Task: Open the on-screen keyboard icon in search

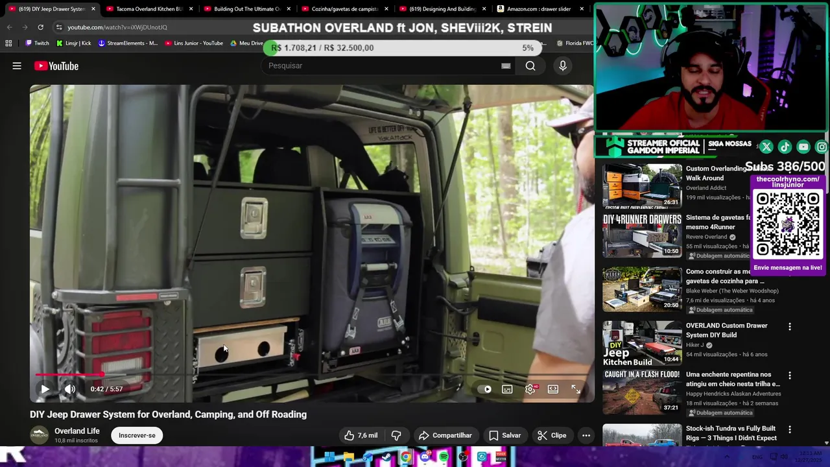Action: (506, 66)
